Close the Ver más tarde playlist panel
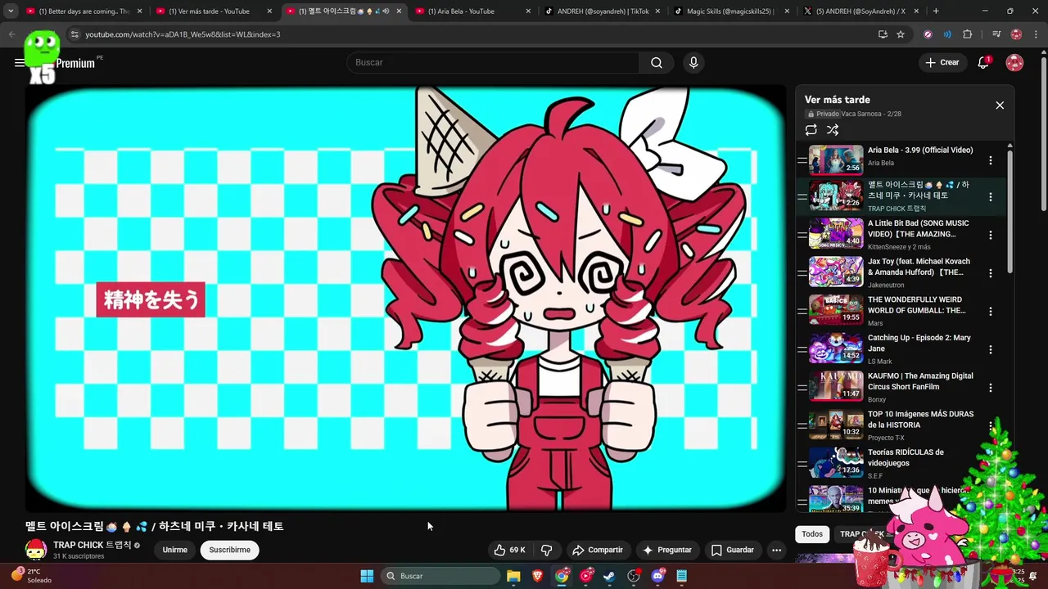The width and height of the screenshot is (1048, 589). click(1000, 106)
